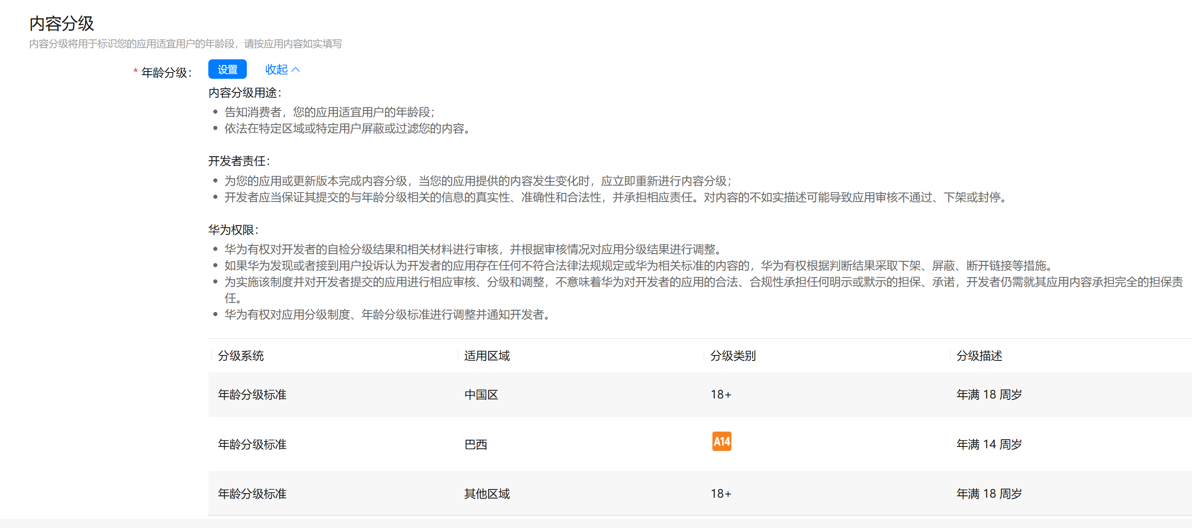Select the 适用区域 column header
1192x528 pixels.
coord(487,355)
